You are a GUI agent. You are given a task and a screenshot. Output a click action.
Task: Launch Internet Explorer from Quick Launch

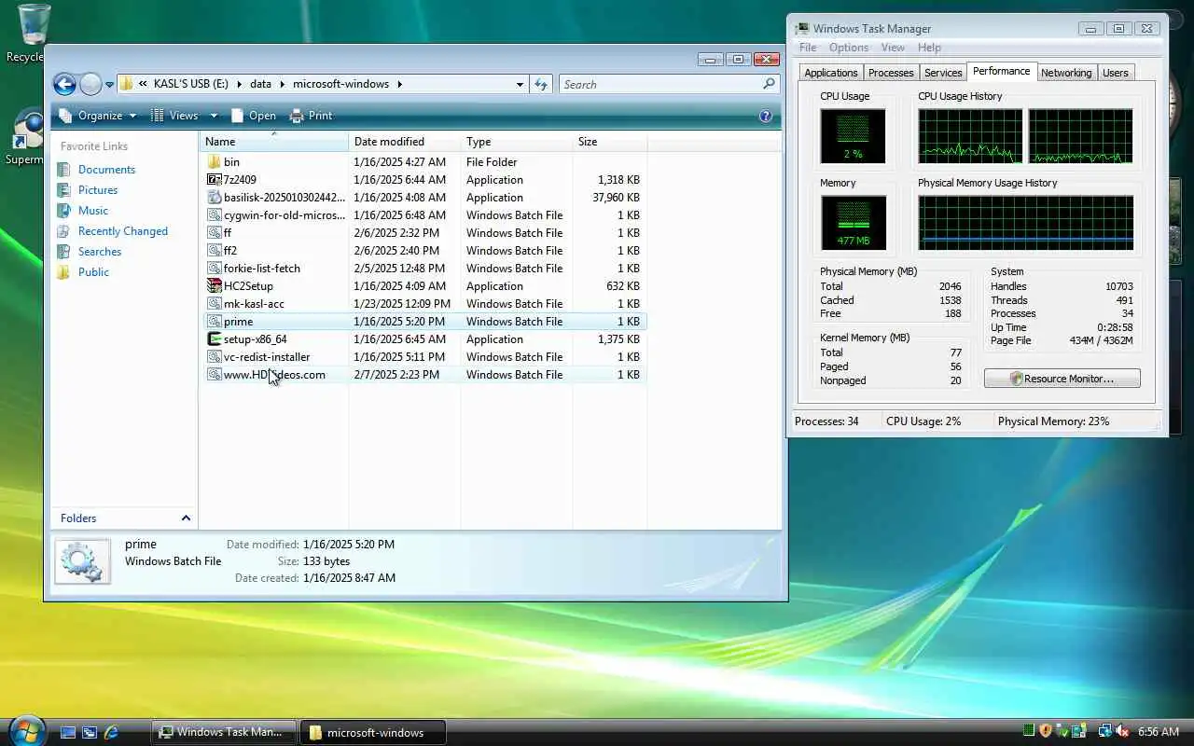click(x=111, y=733)
